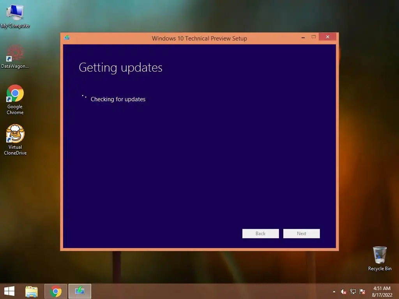Viewport: 399px width, 299px height.
Task: Open My Computer desktop icon
Action: point(15,16)
